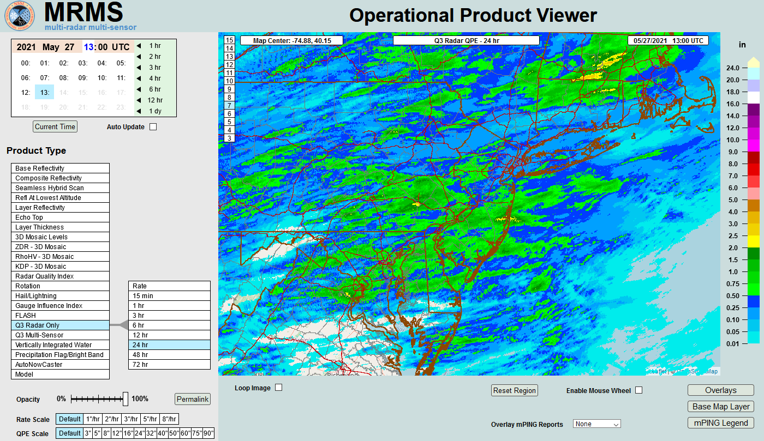Open the Overlays panel
Viewport: 764px width, 441px height.
tap(720, 390)
